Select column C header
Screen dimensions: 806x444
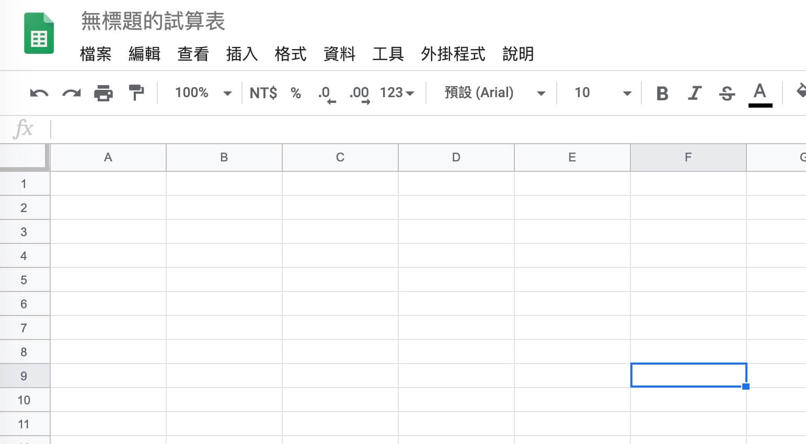coord(340,157)
